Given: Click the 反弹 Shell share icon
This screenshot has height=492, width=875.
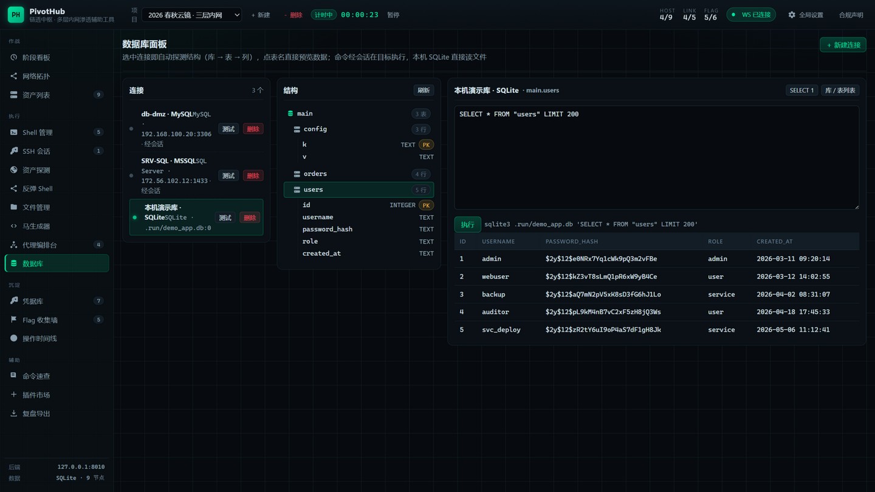Looking at the screenshot, I should [x=14, y=189].
